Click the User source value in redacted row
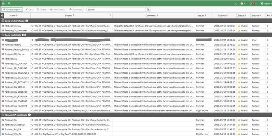Viewport: 272px width, 136px height. click(254, 40)
